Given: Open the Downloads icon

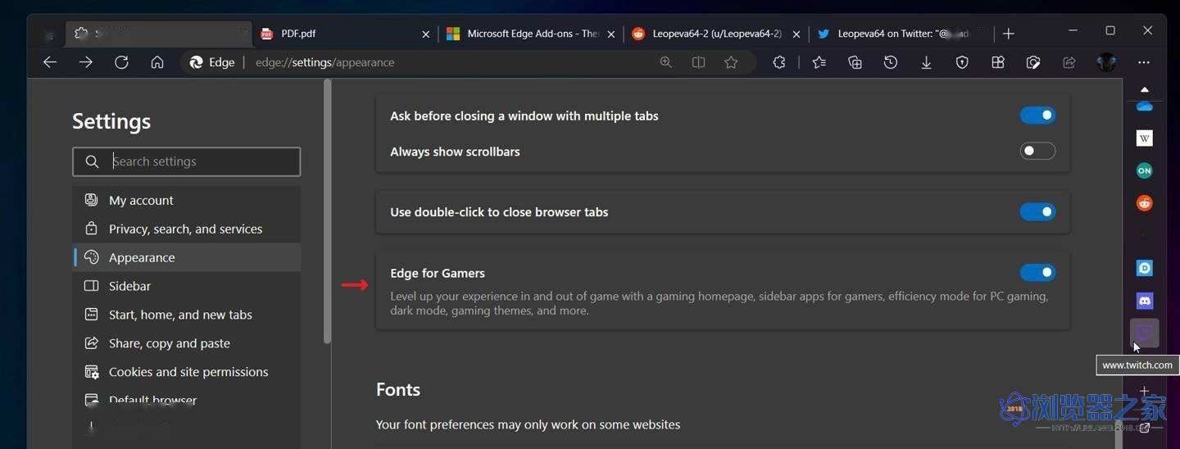Looking at the screenshot, I should click(926, 62).
